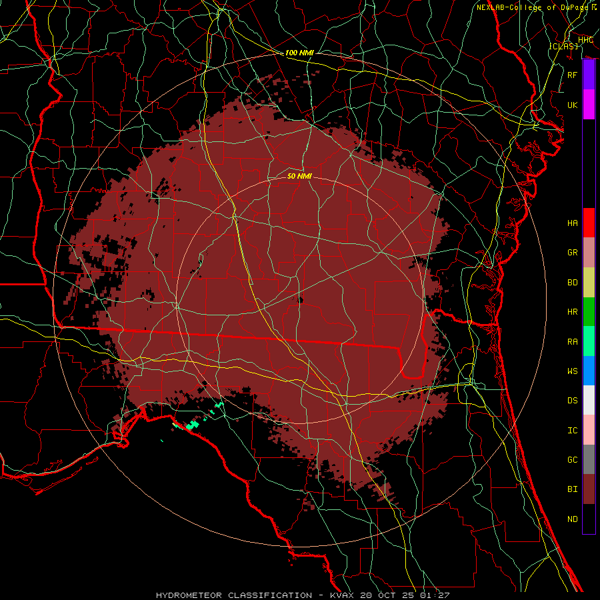Click the DS white legend swatch
600x600 pixels.
[x=589, y=400]
